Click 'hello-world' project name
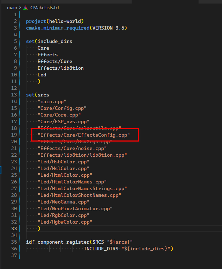 point(65,21)
